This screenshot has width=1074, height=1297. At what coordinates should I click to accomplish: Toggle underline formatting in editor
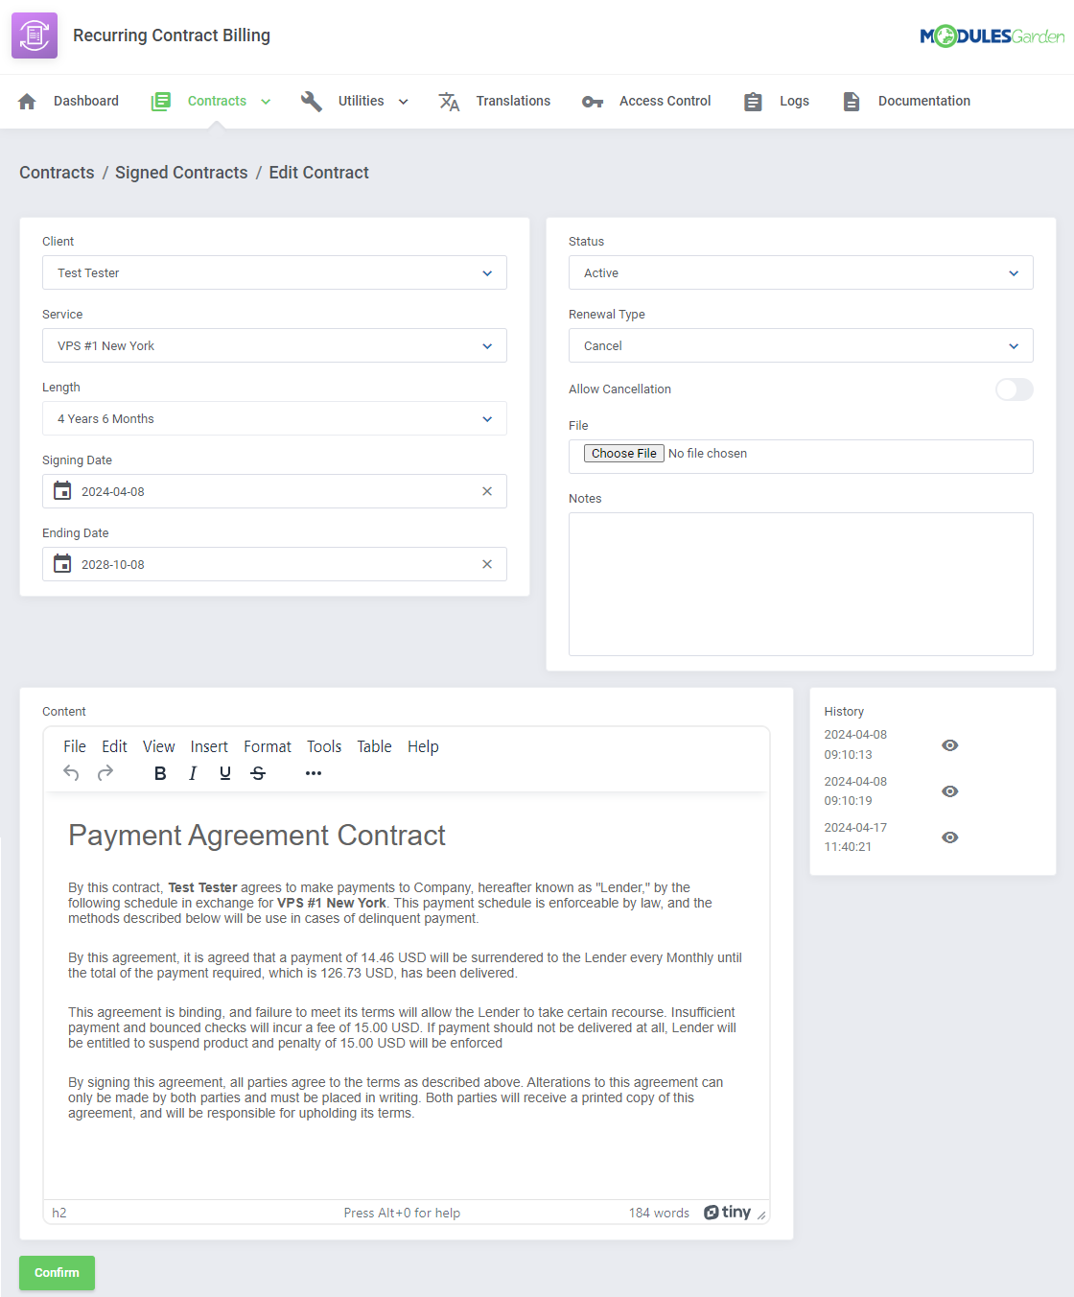coord(225,773)
